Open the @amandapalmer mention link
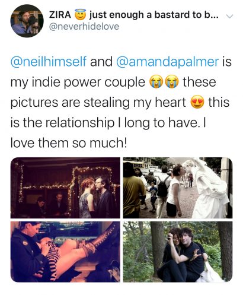Image resolution: width=243 pixels, height=295 pixels. click(x=168, y=62)
